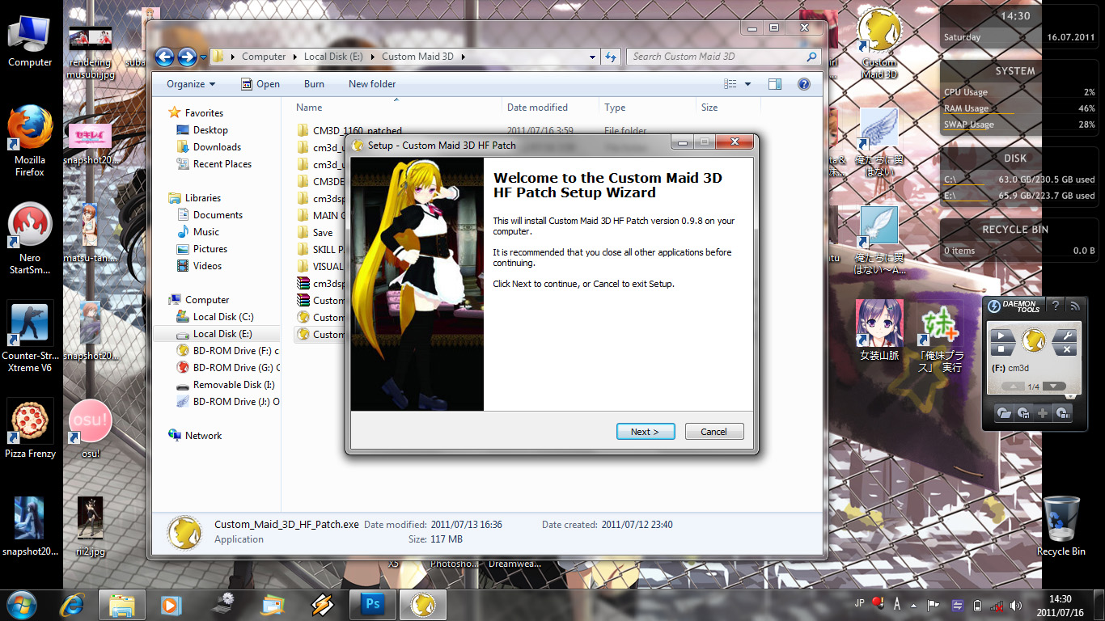Switch to Photoshop in the taskbar

coord(373,604)
